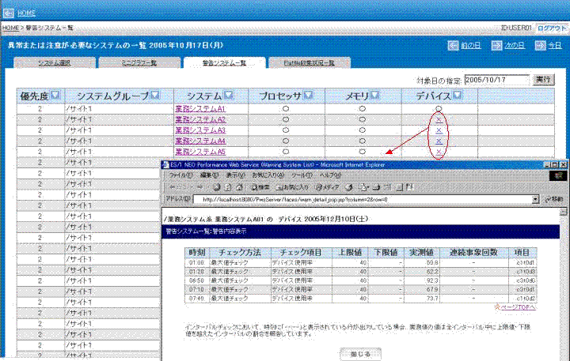Viewport: 570px width, 361px height.
Task: Open the HOME link in the top header
Action: coord(27,13)
